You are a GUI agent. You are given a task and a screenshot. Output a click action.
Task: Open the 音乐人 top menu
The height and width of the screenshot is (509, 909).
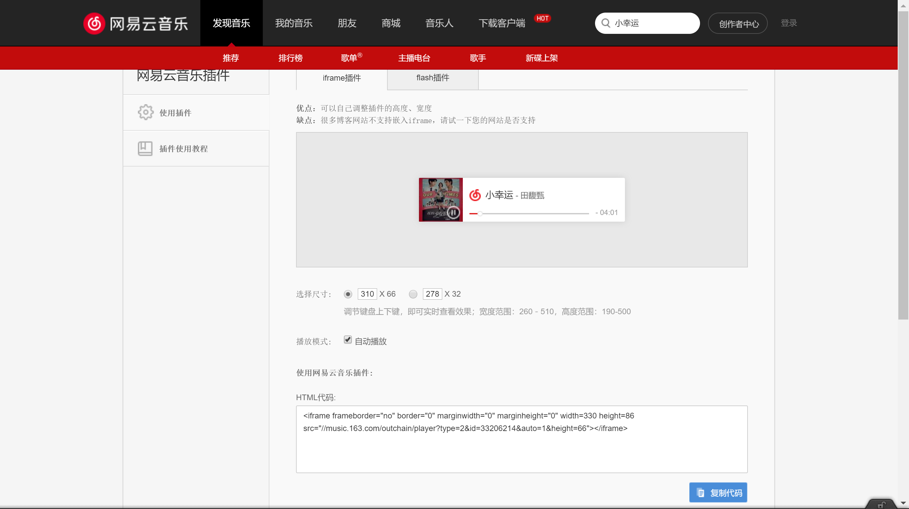(439, 23)
